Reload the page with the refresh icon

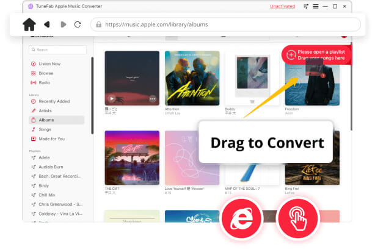78,24
